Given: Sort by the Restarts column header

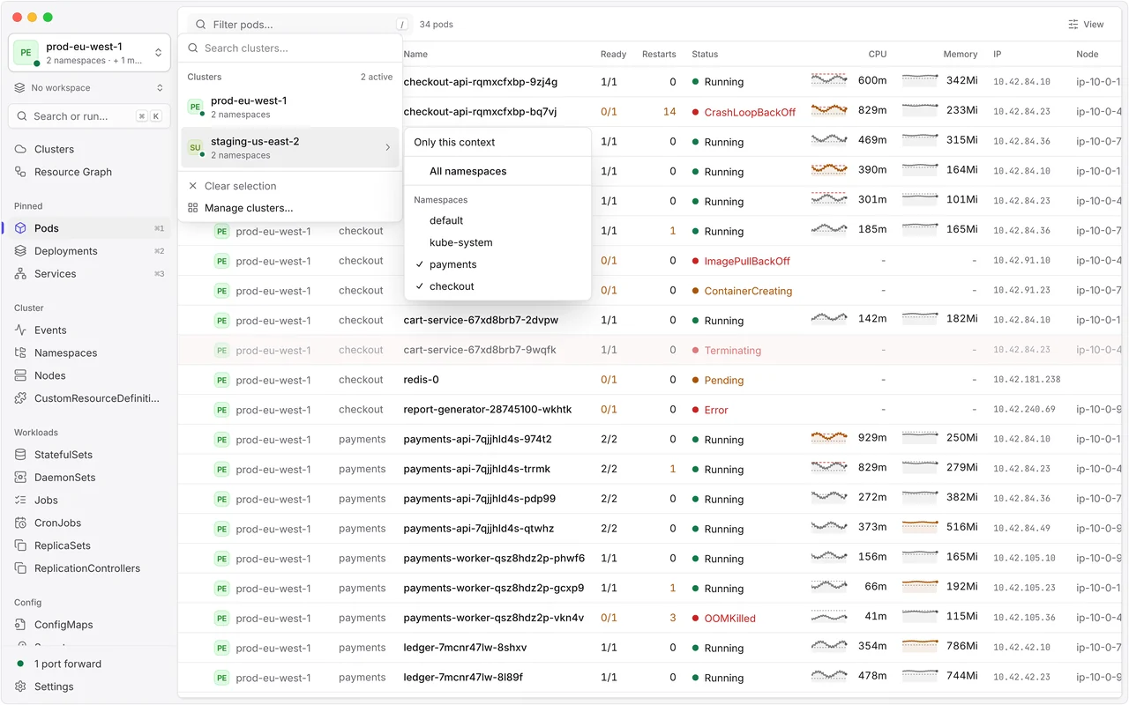Looking at the screenshot, I should 659,54.
